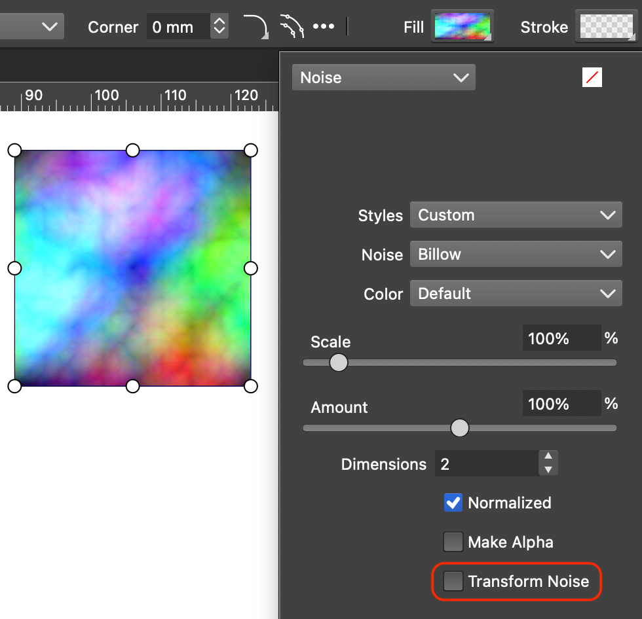
Task: Click the bottom-left selection handle
Action: (x=14, y=386)
